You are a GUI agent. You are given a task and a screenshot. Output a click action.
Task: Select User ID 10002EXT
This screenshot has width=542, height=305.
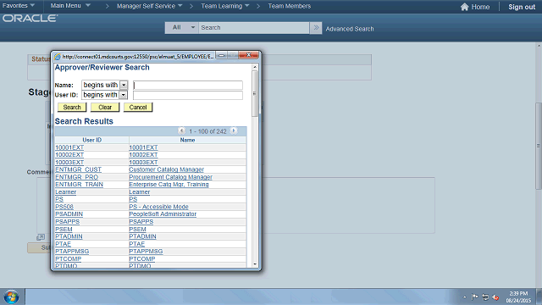69,154
